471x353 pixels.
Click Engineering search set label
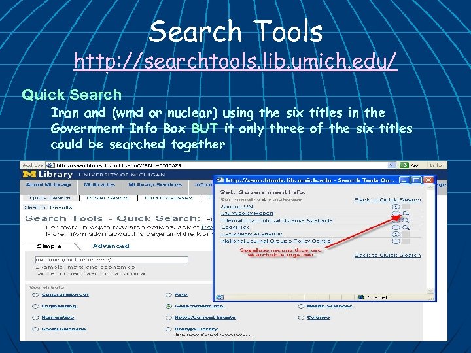click(59, 306)
